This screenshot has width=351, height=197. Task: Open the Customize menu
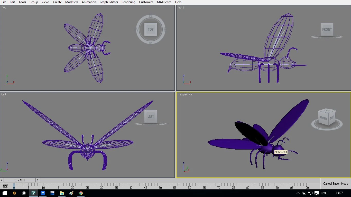tap(146, 2)
